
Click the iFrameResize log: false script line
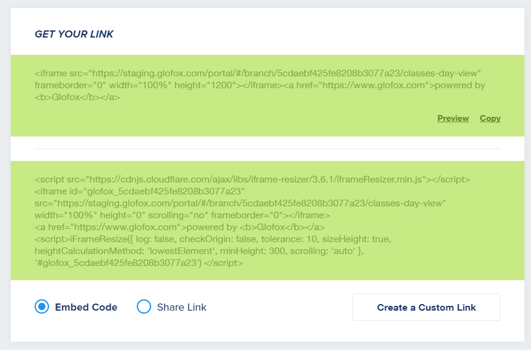(x=213, y=239)
